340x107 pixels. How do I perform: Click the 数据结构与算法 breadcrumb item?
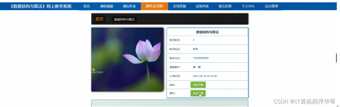124,20
